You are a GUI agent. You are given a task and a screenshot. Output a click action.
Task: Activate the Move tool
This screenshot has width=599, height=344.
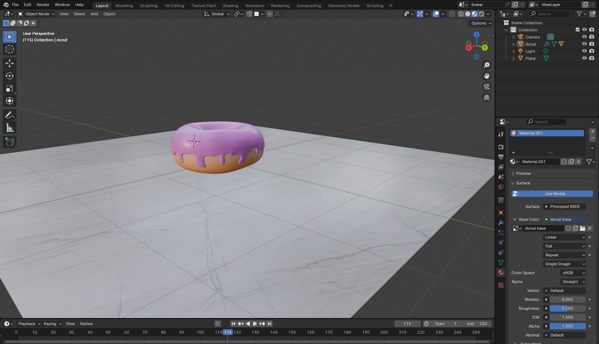[10, 63]
